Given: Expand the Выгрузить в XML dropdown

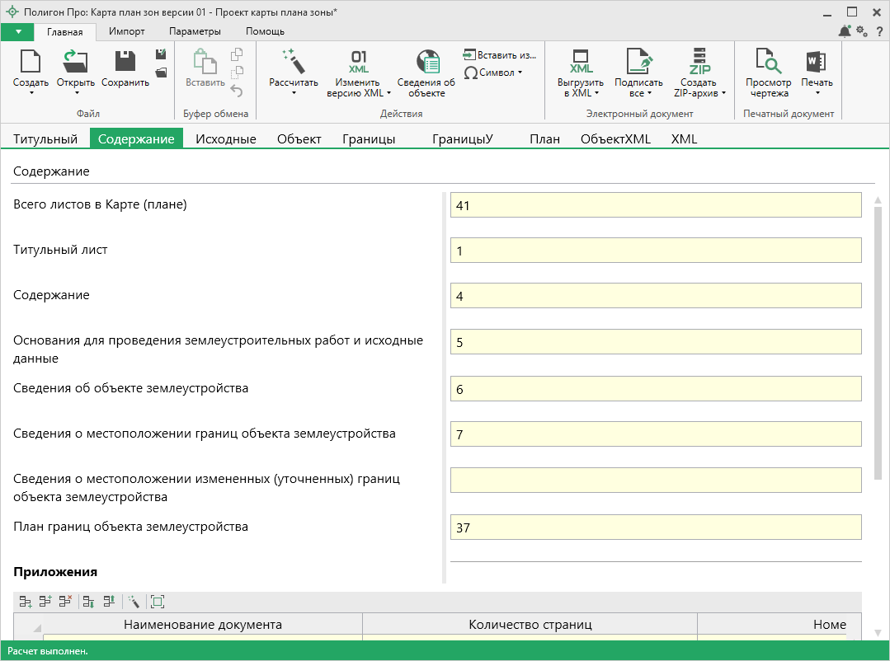Looking at the screenshot, I should tap(596, 93).
